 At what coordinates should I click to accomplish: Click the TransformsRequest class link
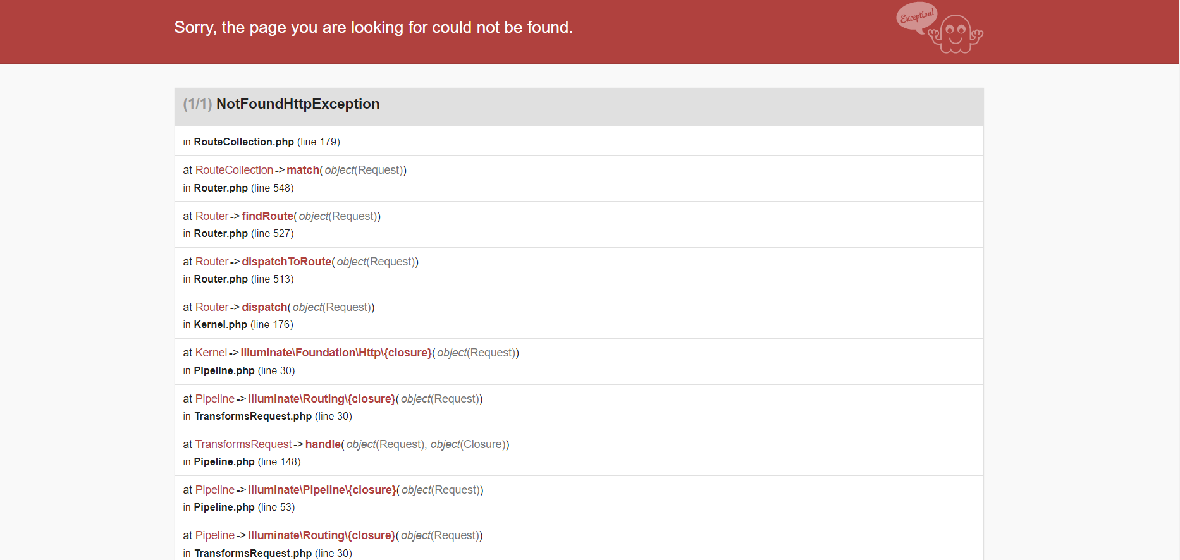coord(243,444)
